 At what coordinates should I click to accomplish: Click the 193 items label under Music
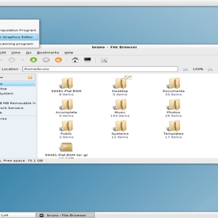coord(120,116)
